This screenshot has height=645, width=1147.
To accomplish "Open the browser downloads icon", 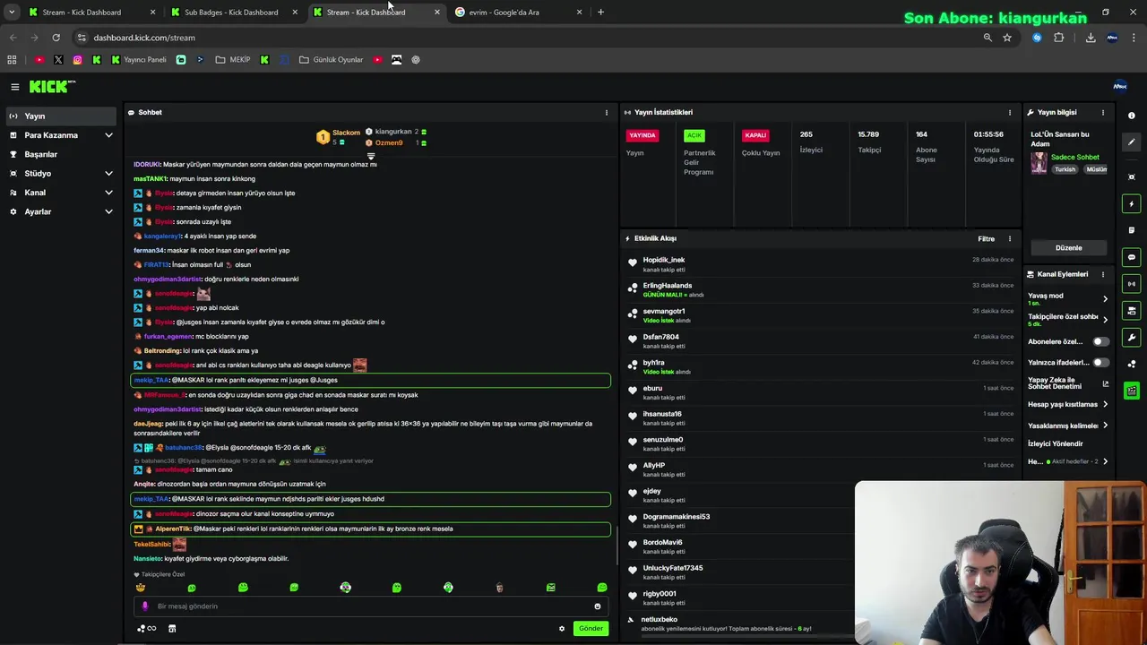I will point(1091,38).
